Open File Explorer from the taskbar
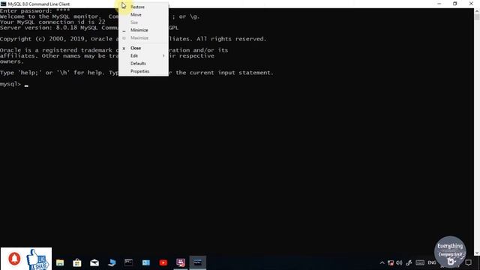Viewport: 480px width, 270px height. (60, 262)
